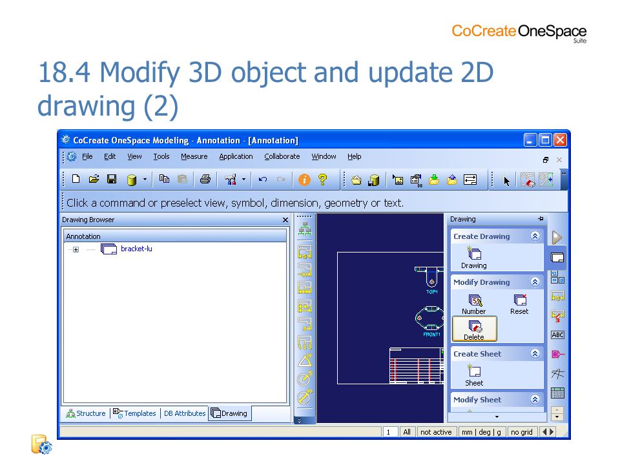Image resolution: width=620 pixels, height=465 pixels.
Task: Open the dropdown arrow next to the hammer icon
Action: 243,180
